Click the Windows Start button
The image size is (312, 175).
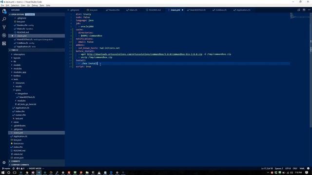click(3, 173)
